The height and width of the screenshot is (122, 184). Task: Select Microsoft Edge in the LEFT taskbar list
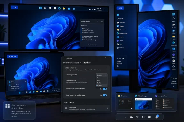122,33
